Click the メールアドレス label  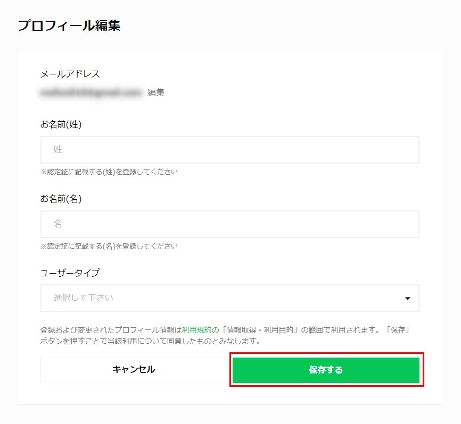70,74
